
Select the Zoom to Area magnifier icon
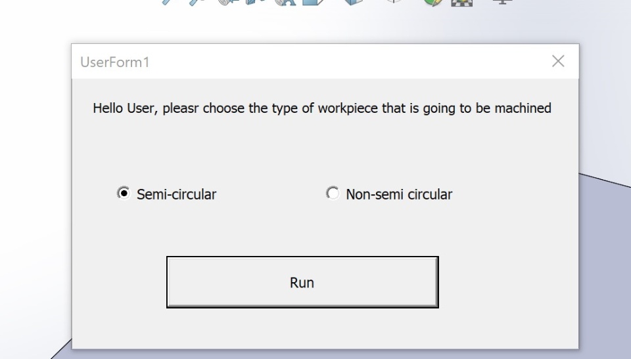pos(197,2)
